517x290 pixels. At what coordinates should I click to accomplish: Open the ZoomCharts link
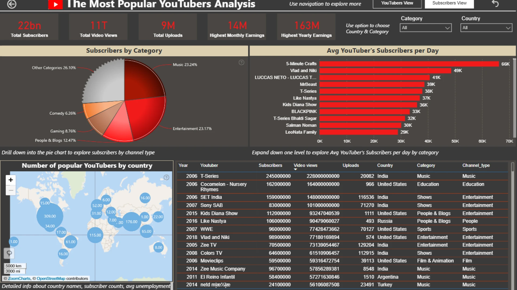(19, 278)
